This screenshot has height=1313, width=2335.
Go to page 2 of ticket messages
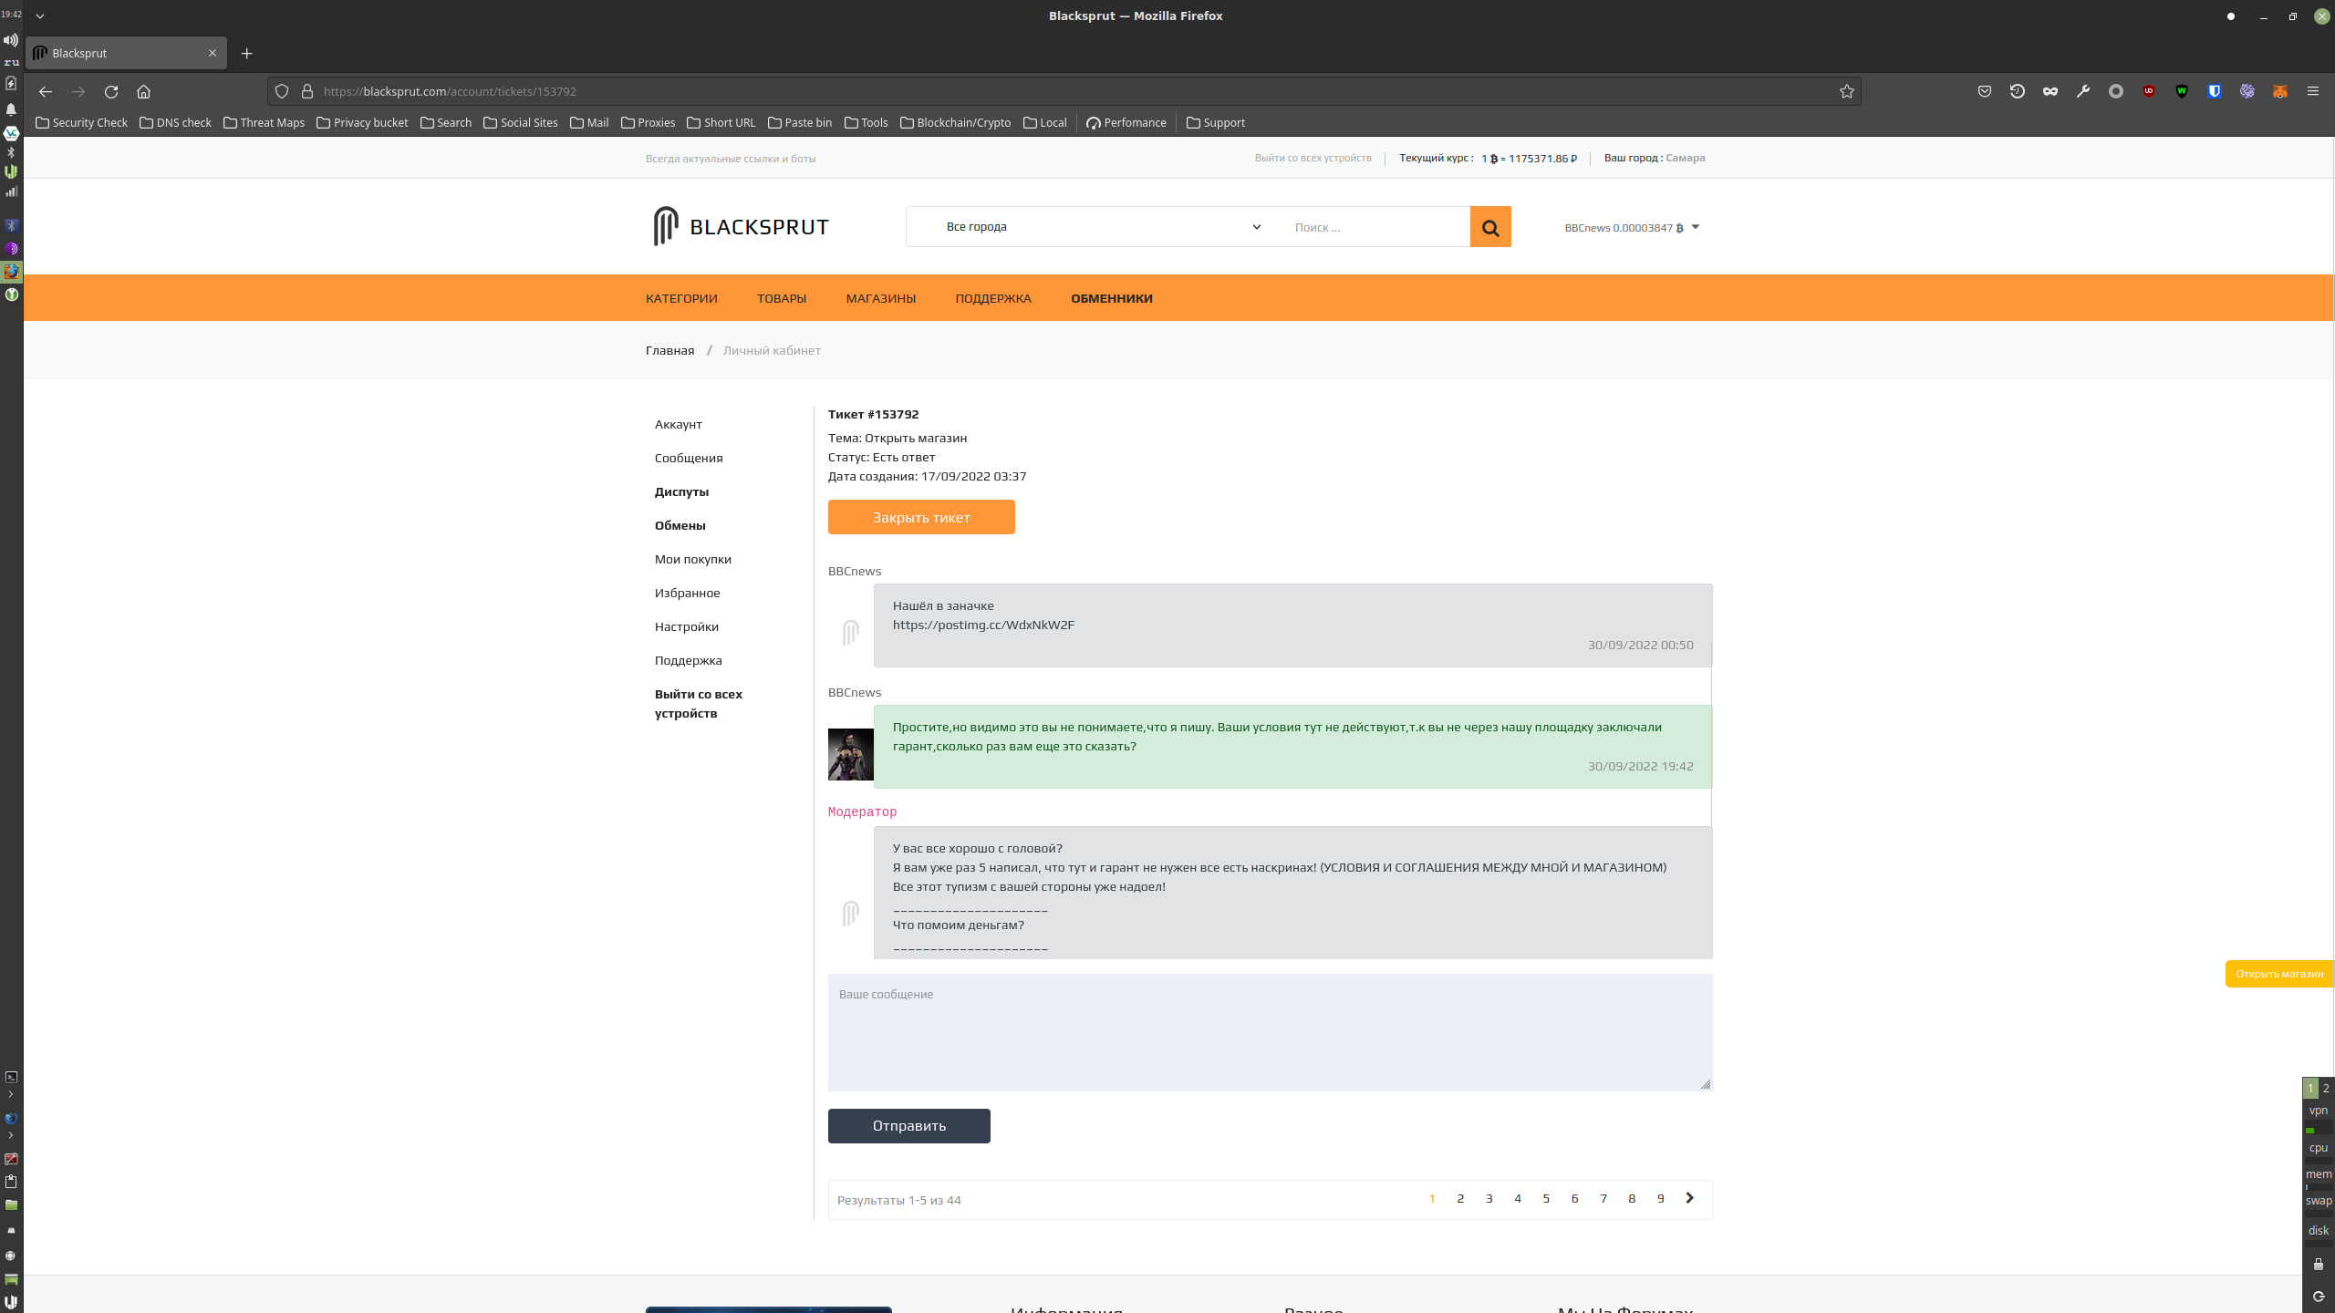pos(1460,1198)
